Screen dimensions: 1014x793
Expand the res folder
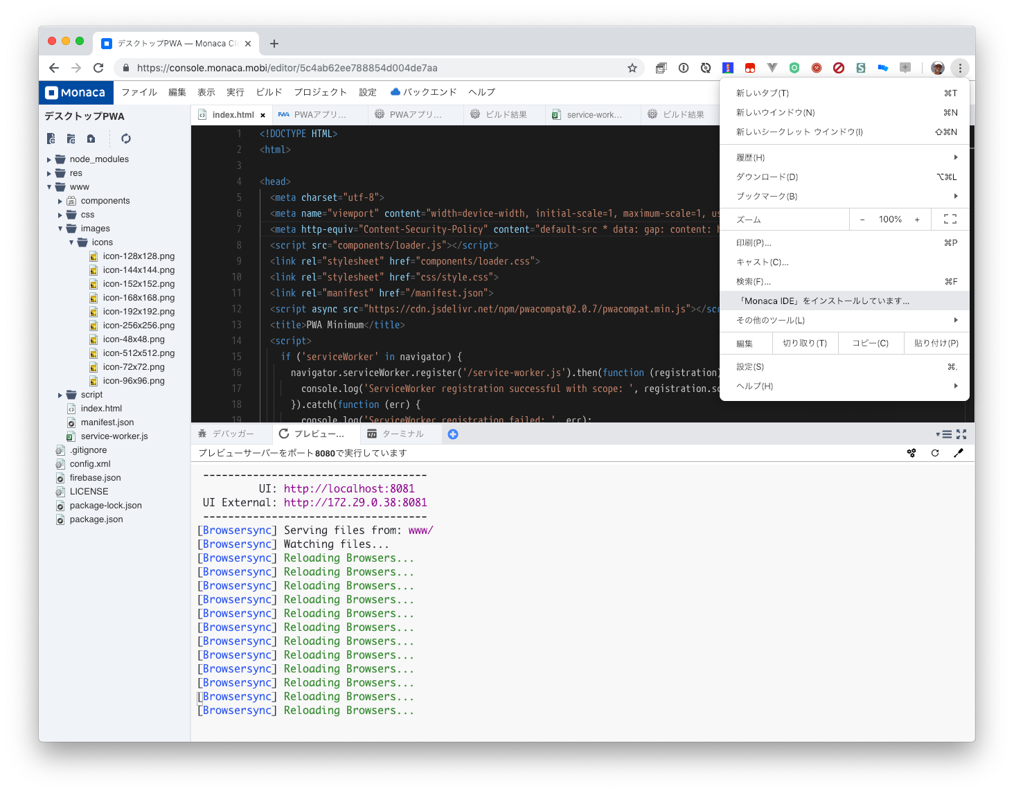[x=49, y=173]
